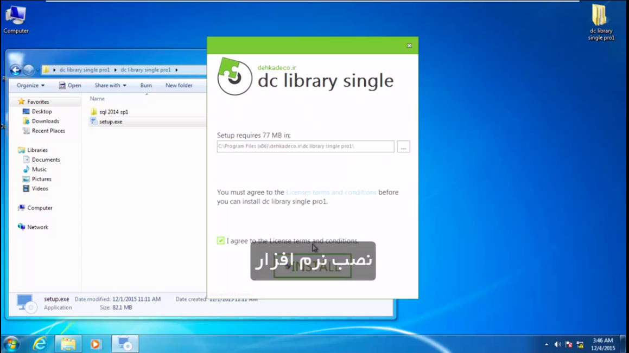The height and width of the screenshot is (353, 629).
Task: Click the volume speaker tray icon
Action: [x=557, y=344]
